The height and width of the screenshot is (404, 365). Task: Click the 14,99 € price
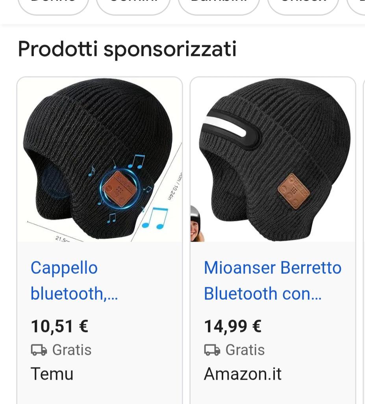click(233, 326)
